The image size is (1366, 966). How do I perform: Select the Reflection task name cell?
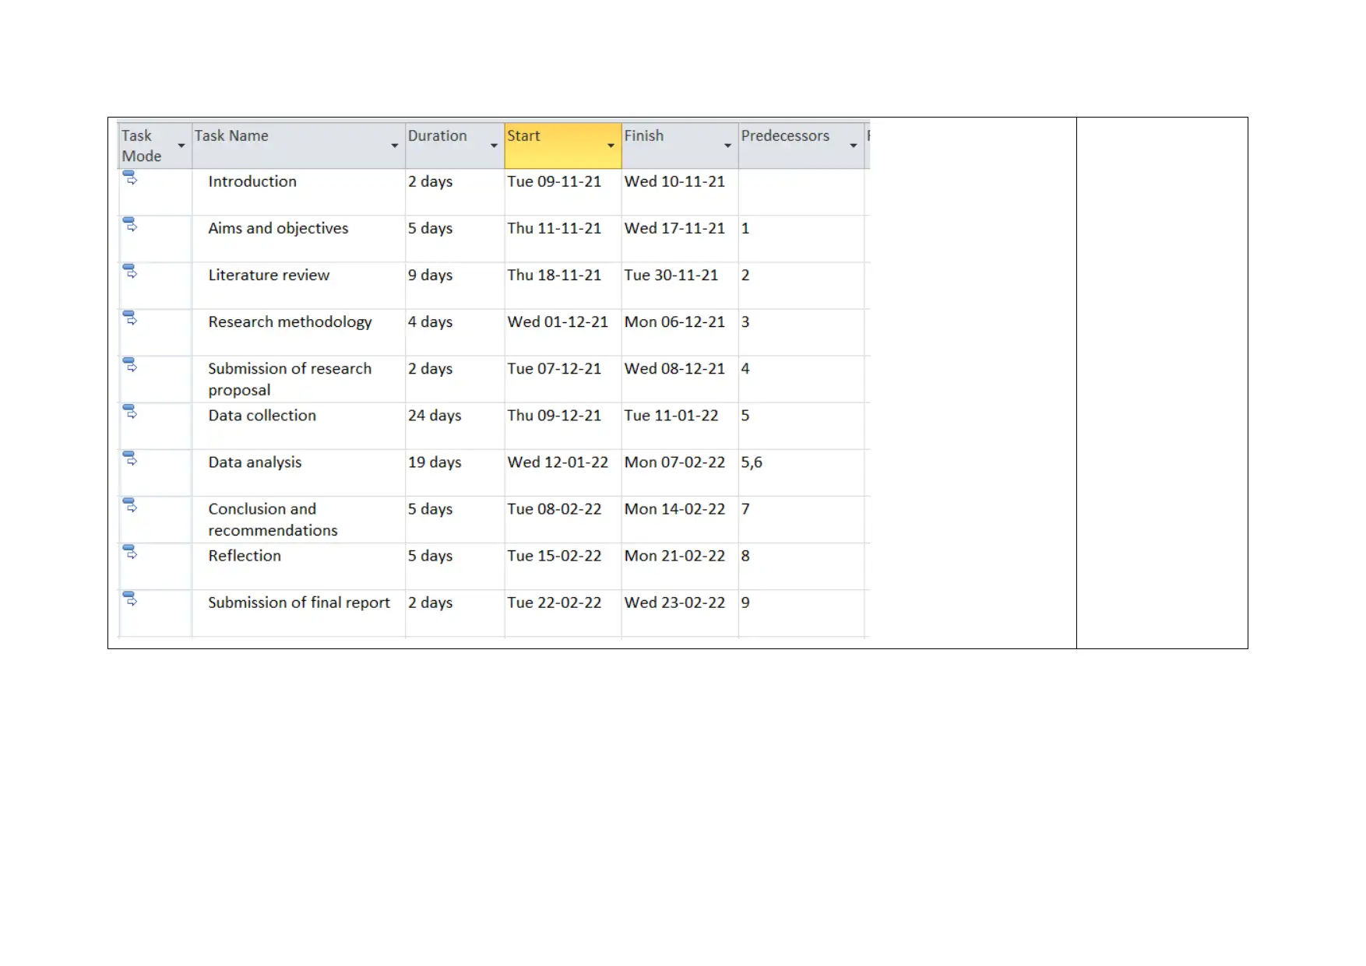click(x=298, y=566)
